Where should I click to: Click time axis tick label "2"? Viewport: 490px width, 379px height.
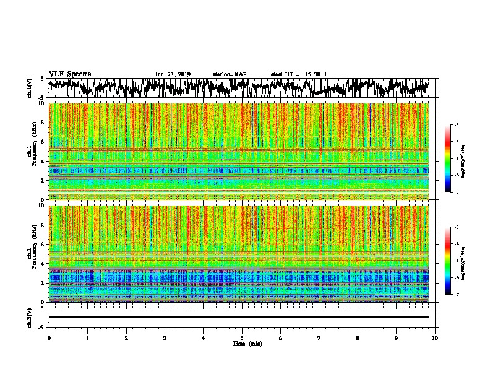126,338
